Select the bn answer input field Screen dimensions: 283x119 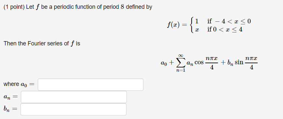point(74,109)
